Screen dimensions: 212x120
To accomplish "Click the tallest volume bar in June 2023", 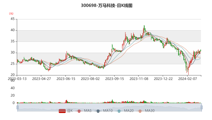I will [x=67, y=101].
